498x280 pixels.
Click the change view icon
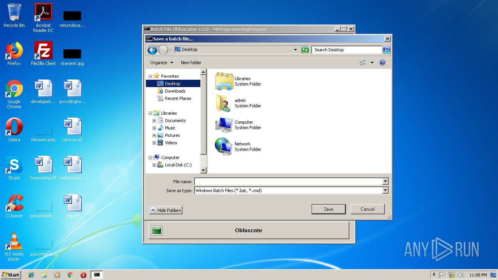(x=363, y=63)
